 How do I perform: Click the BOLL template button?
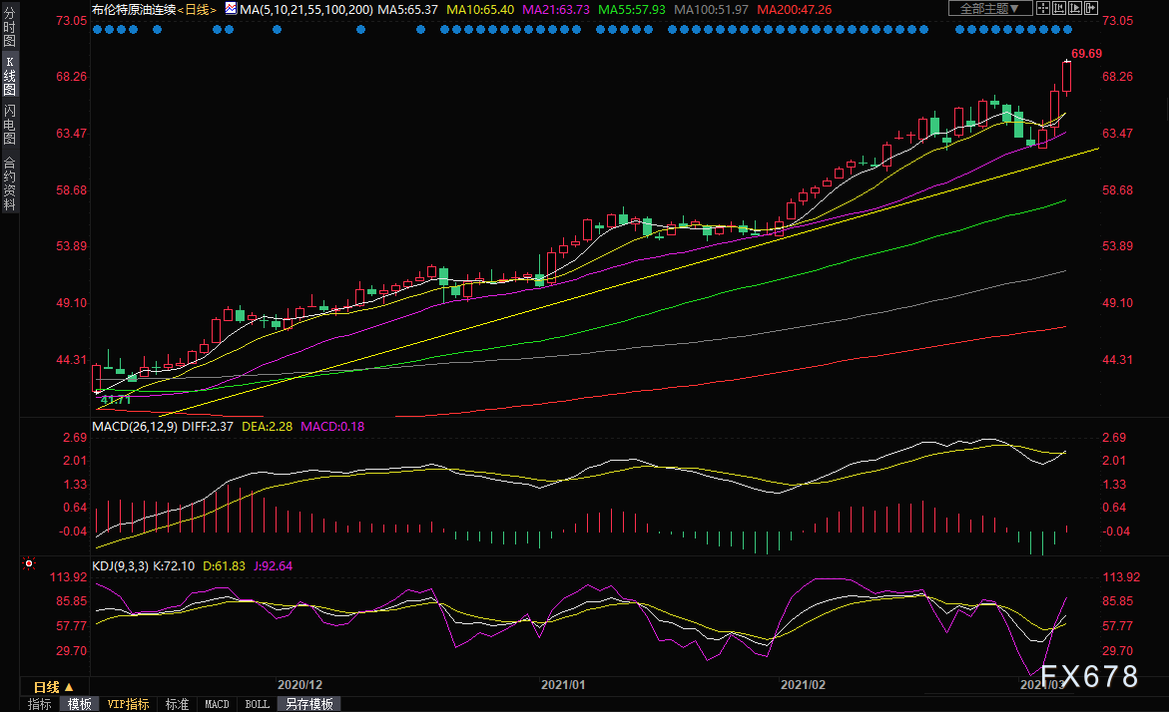tap(257, 704)
